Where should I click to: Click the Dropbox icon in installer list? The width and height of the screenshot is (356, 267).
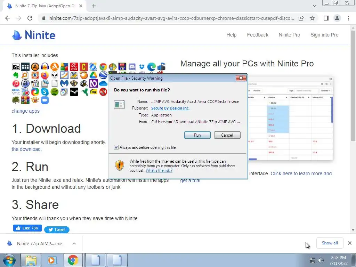point(142,67)
